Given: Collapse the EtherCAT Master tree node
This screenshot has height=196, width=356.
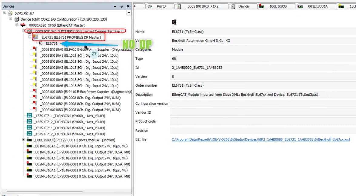Looking at the screenshot, I should [x=17, y=25].
